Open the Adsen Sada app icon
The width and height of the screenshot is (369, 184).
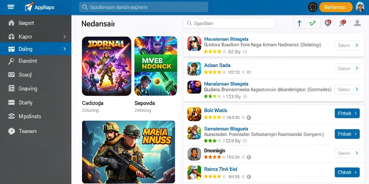[194, 69]
